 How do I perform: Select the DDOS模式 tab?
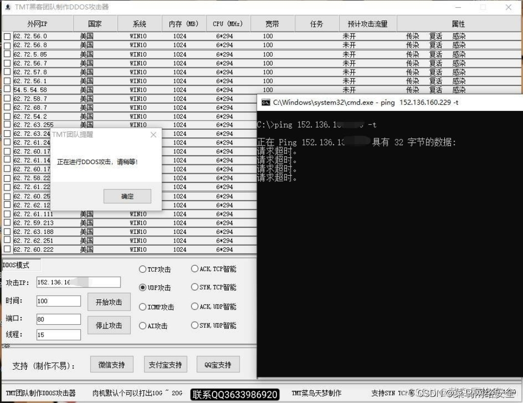(x=17, y=265)
